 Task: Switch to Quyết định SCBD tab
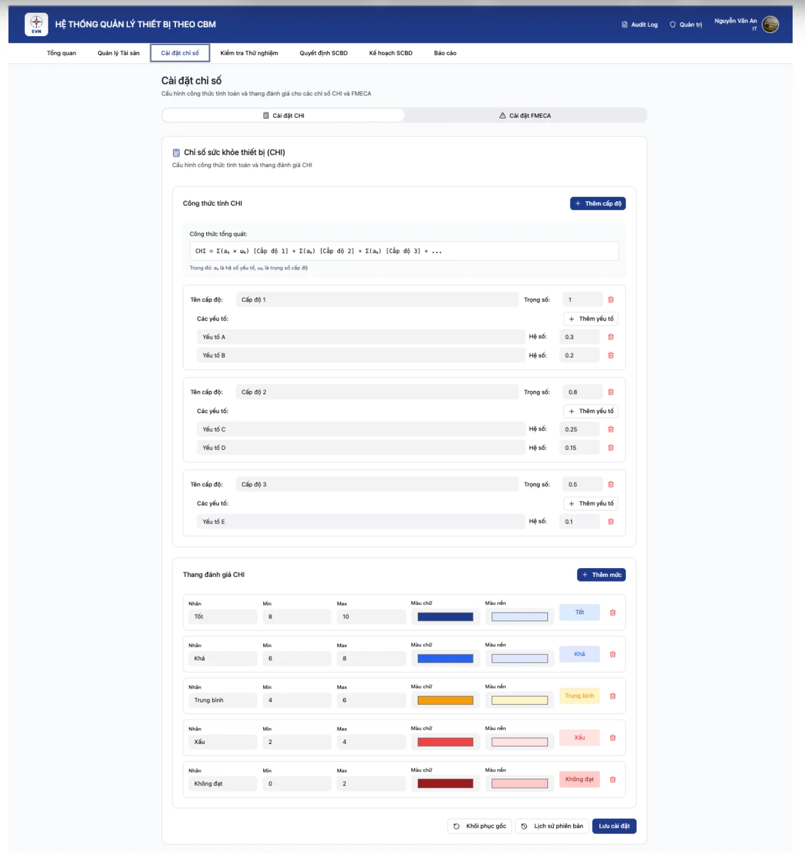click(x=324, y=53)
